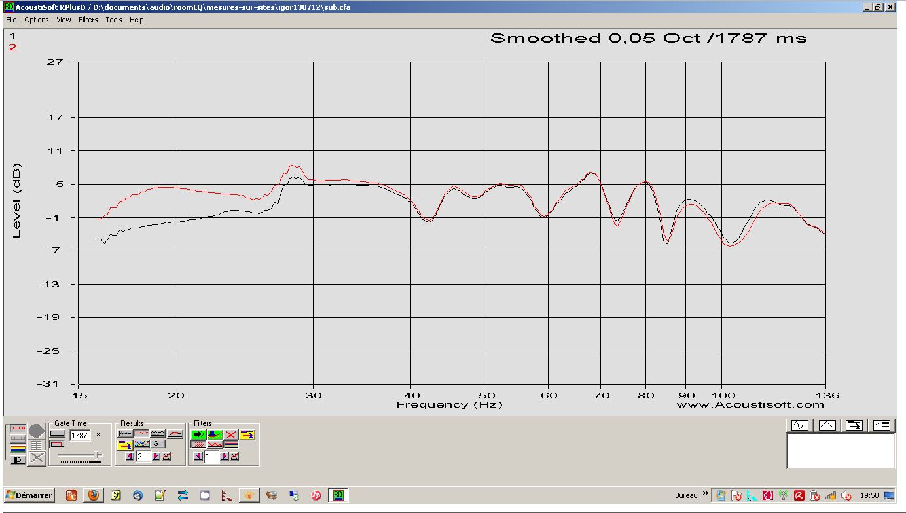Image resolution: width=906 pixels, height=513 pixels.
Task: Click the red music note taskbar icon
Action: (x=316, y=495)
